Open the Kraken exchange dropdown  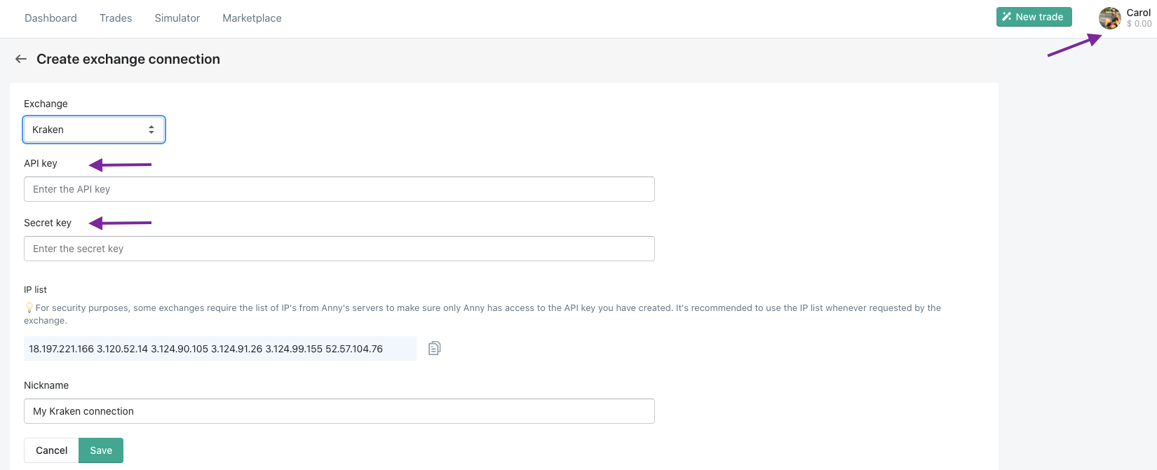(x=94, y=130)
